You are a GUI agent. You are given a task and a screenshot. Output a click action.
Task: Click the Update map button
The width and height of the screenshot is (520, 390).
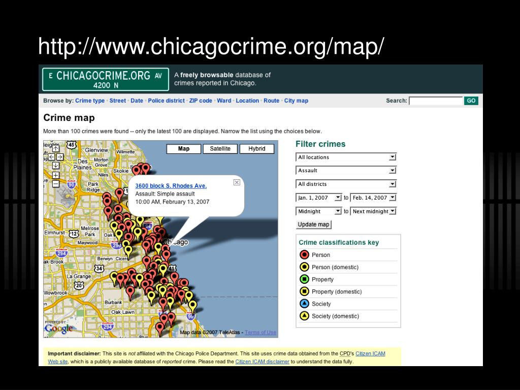click(x=313, y=224)
